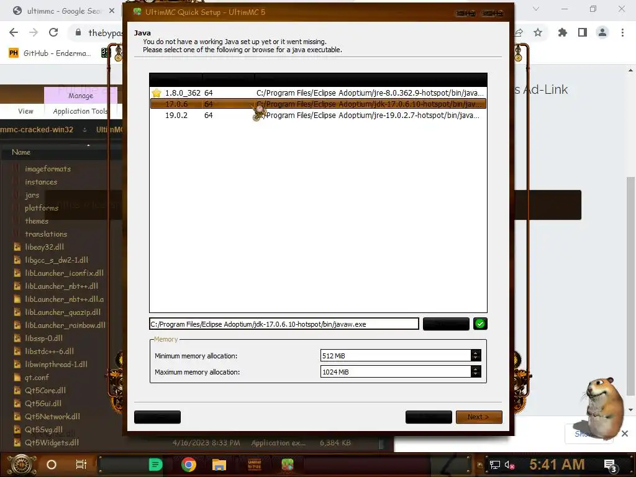Screen dimensions: 636x477
Task: Open notification center icon
Action: [610, 465]
